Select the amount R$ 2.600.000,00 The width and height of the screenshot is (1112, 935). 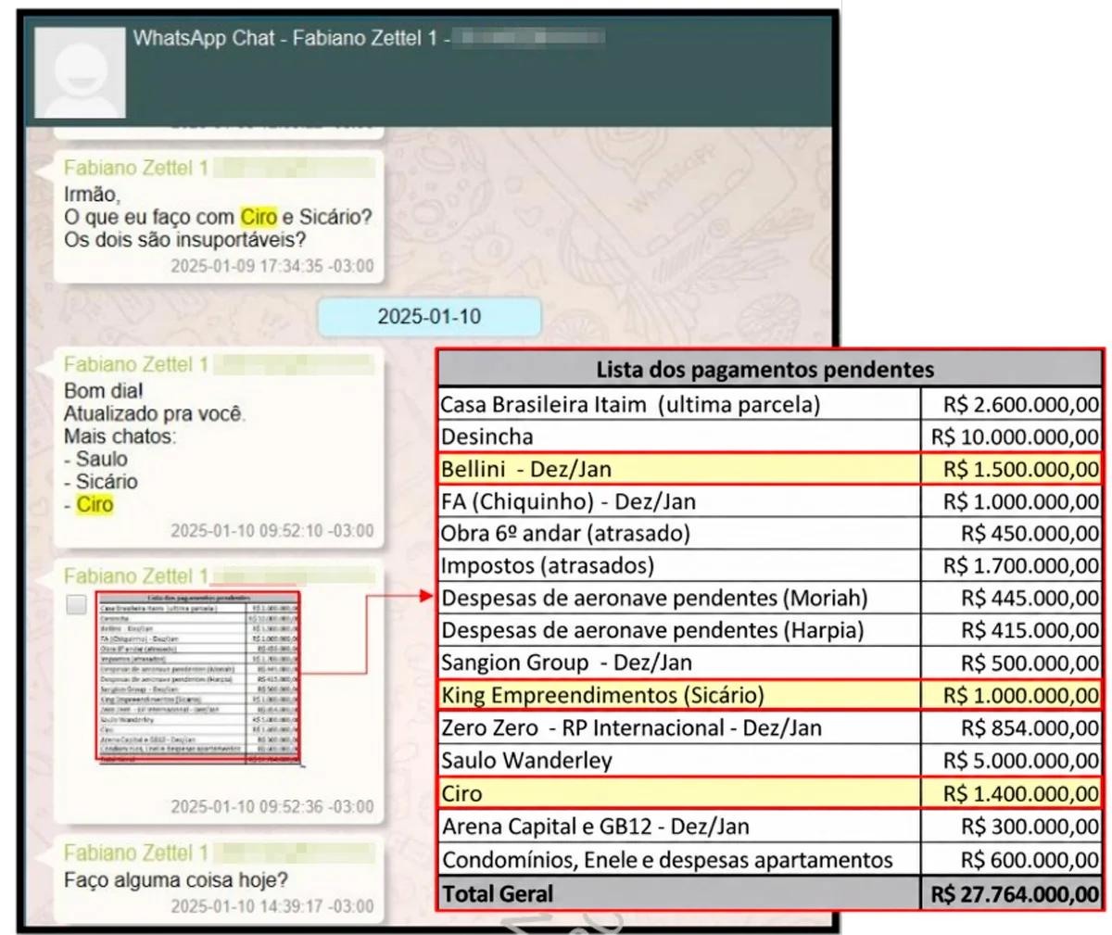(x=1012, y=404)
